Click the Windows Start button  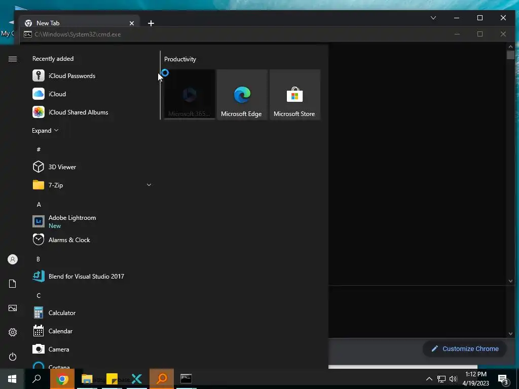tap(12, 378)
